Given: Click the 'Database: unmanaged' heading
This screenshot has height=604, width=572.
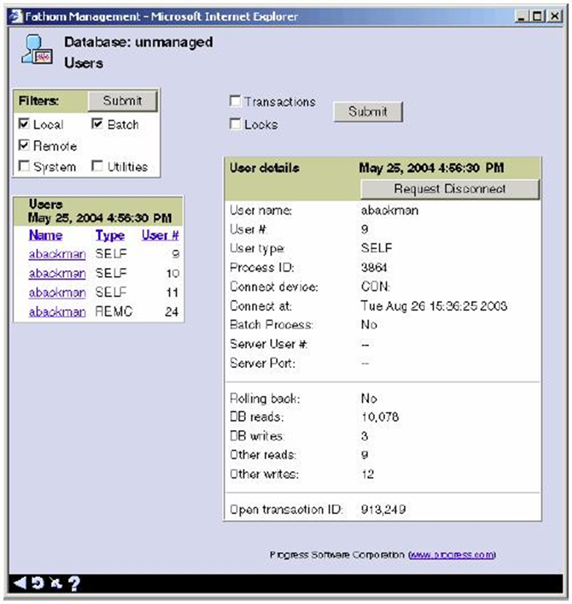Looking at the screenshot, I should tap(138, 42).
